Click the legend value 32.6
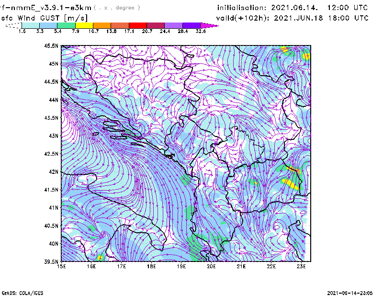 (x=201, y=31)
